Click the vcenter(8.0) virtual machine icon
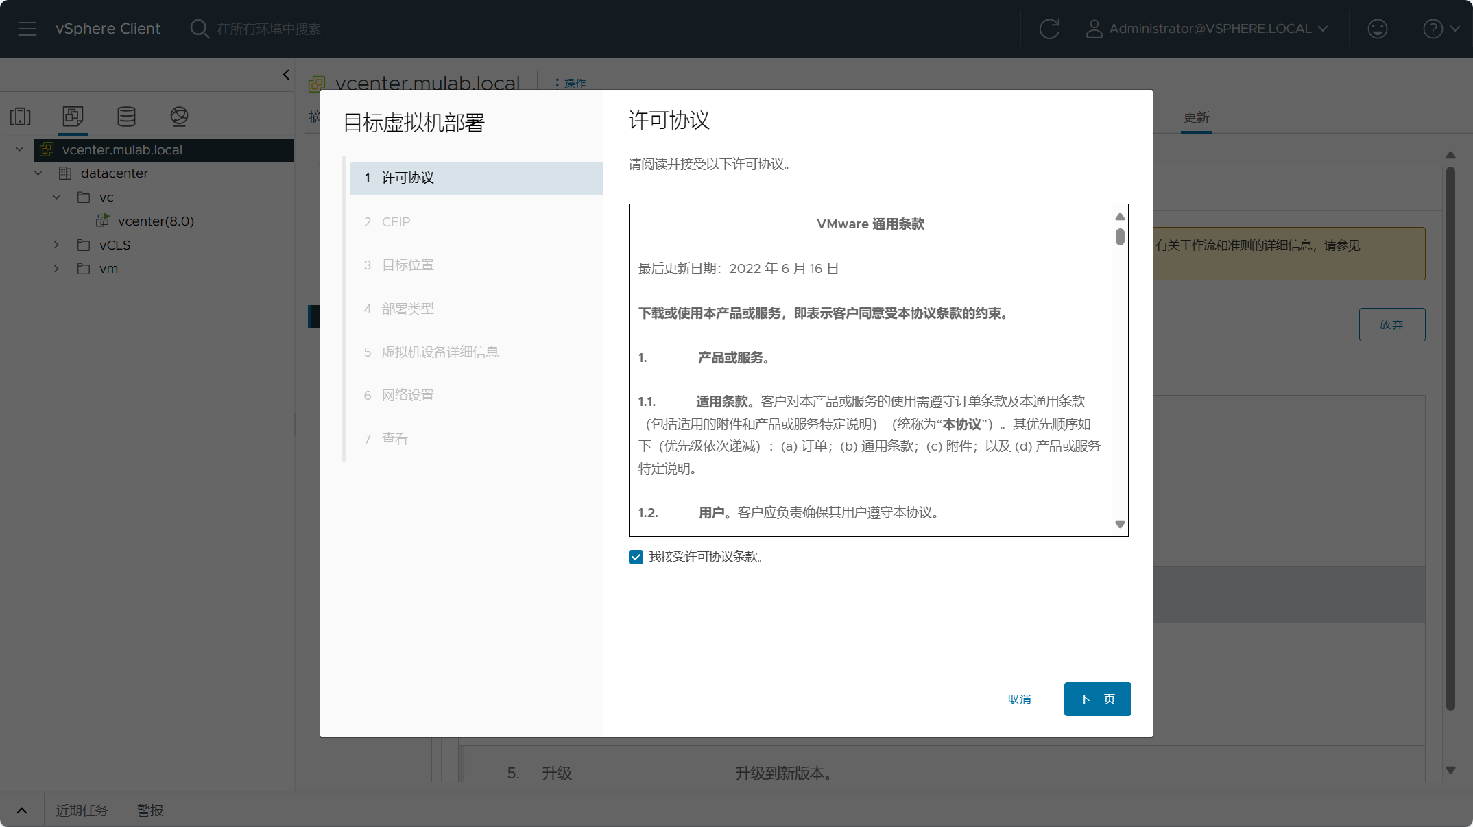This screenshot has height=827, width=1473. tap(103, 221)
